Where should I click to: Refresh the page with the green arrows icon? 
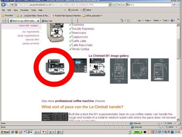[x=119, y=5]
